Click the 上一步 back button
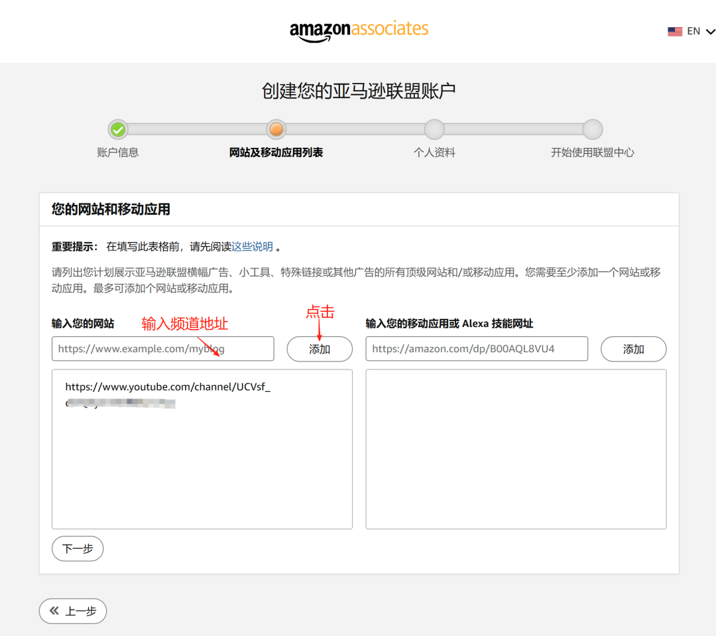This screenshot has height=636, width=716. point(73,611)
